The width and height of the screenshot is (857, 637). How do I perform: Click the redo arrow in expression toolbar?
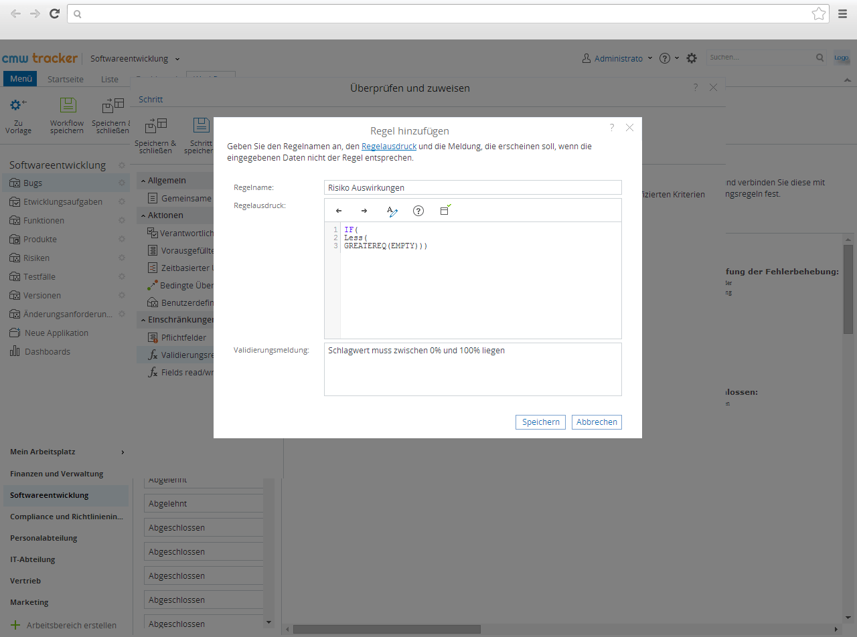click(x=364, y=211)
